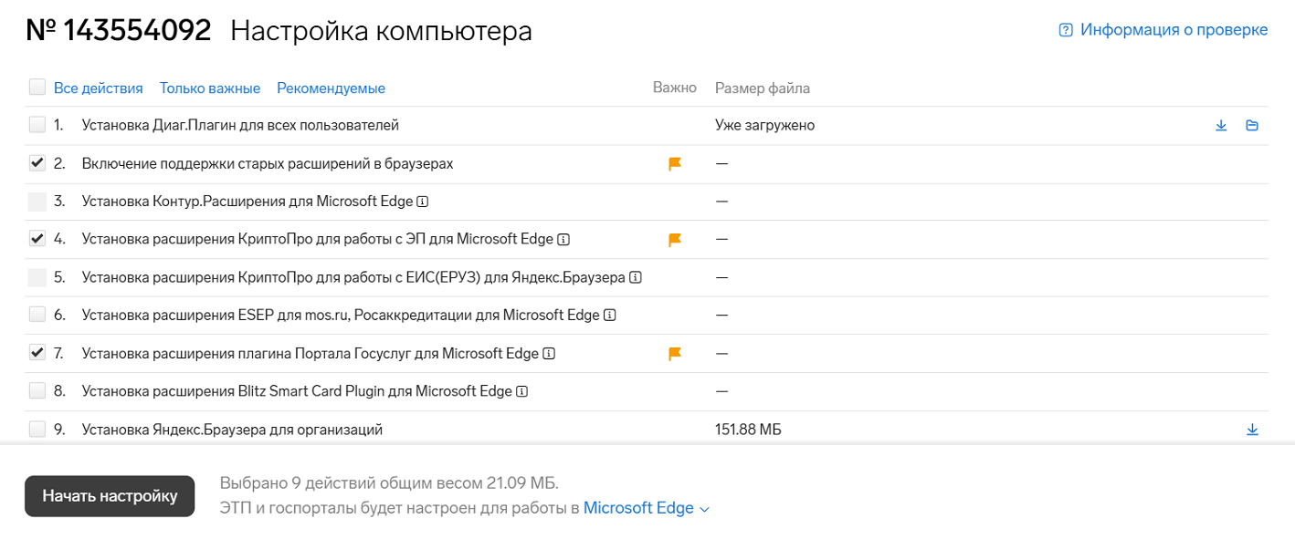Check Установка Диаг.Плагин для всех пользователей
The height and width of the screenshot is (539, 1295).
[x=37, y=125]
